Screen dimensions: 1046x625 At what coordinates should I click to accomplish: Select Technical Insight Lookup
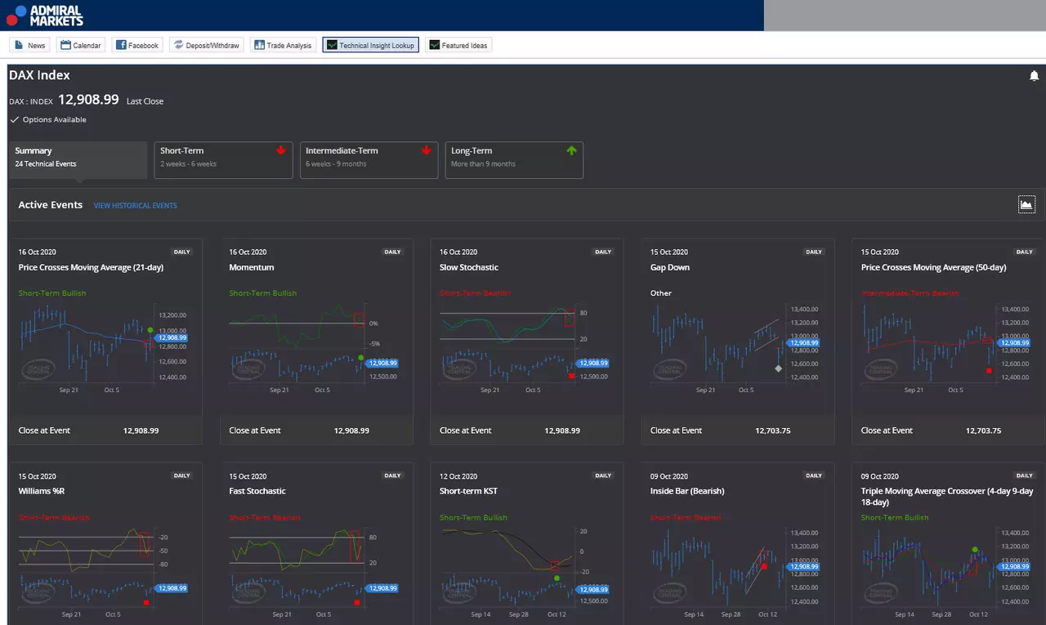pos(371,45)
